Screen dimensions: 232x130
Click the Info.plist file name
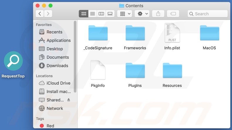pyautogui.click(x=172, y=48)
